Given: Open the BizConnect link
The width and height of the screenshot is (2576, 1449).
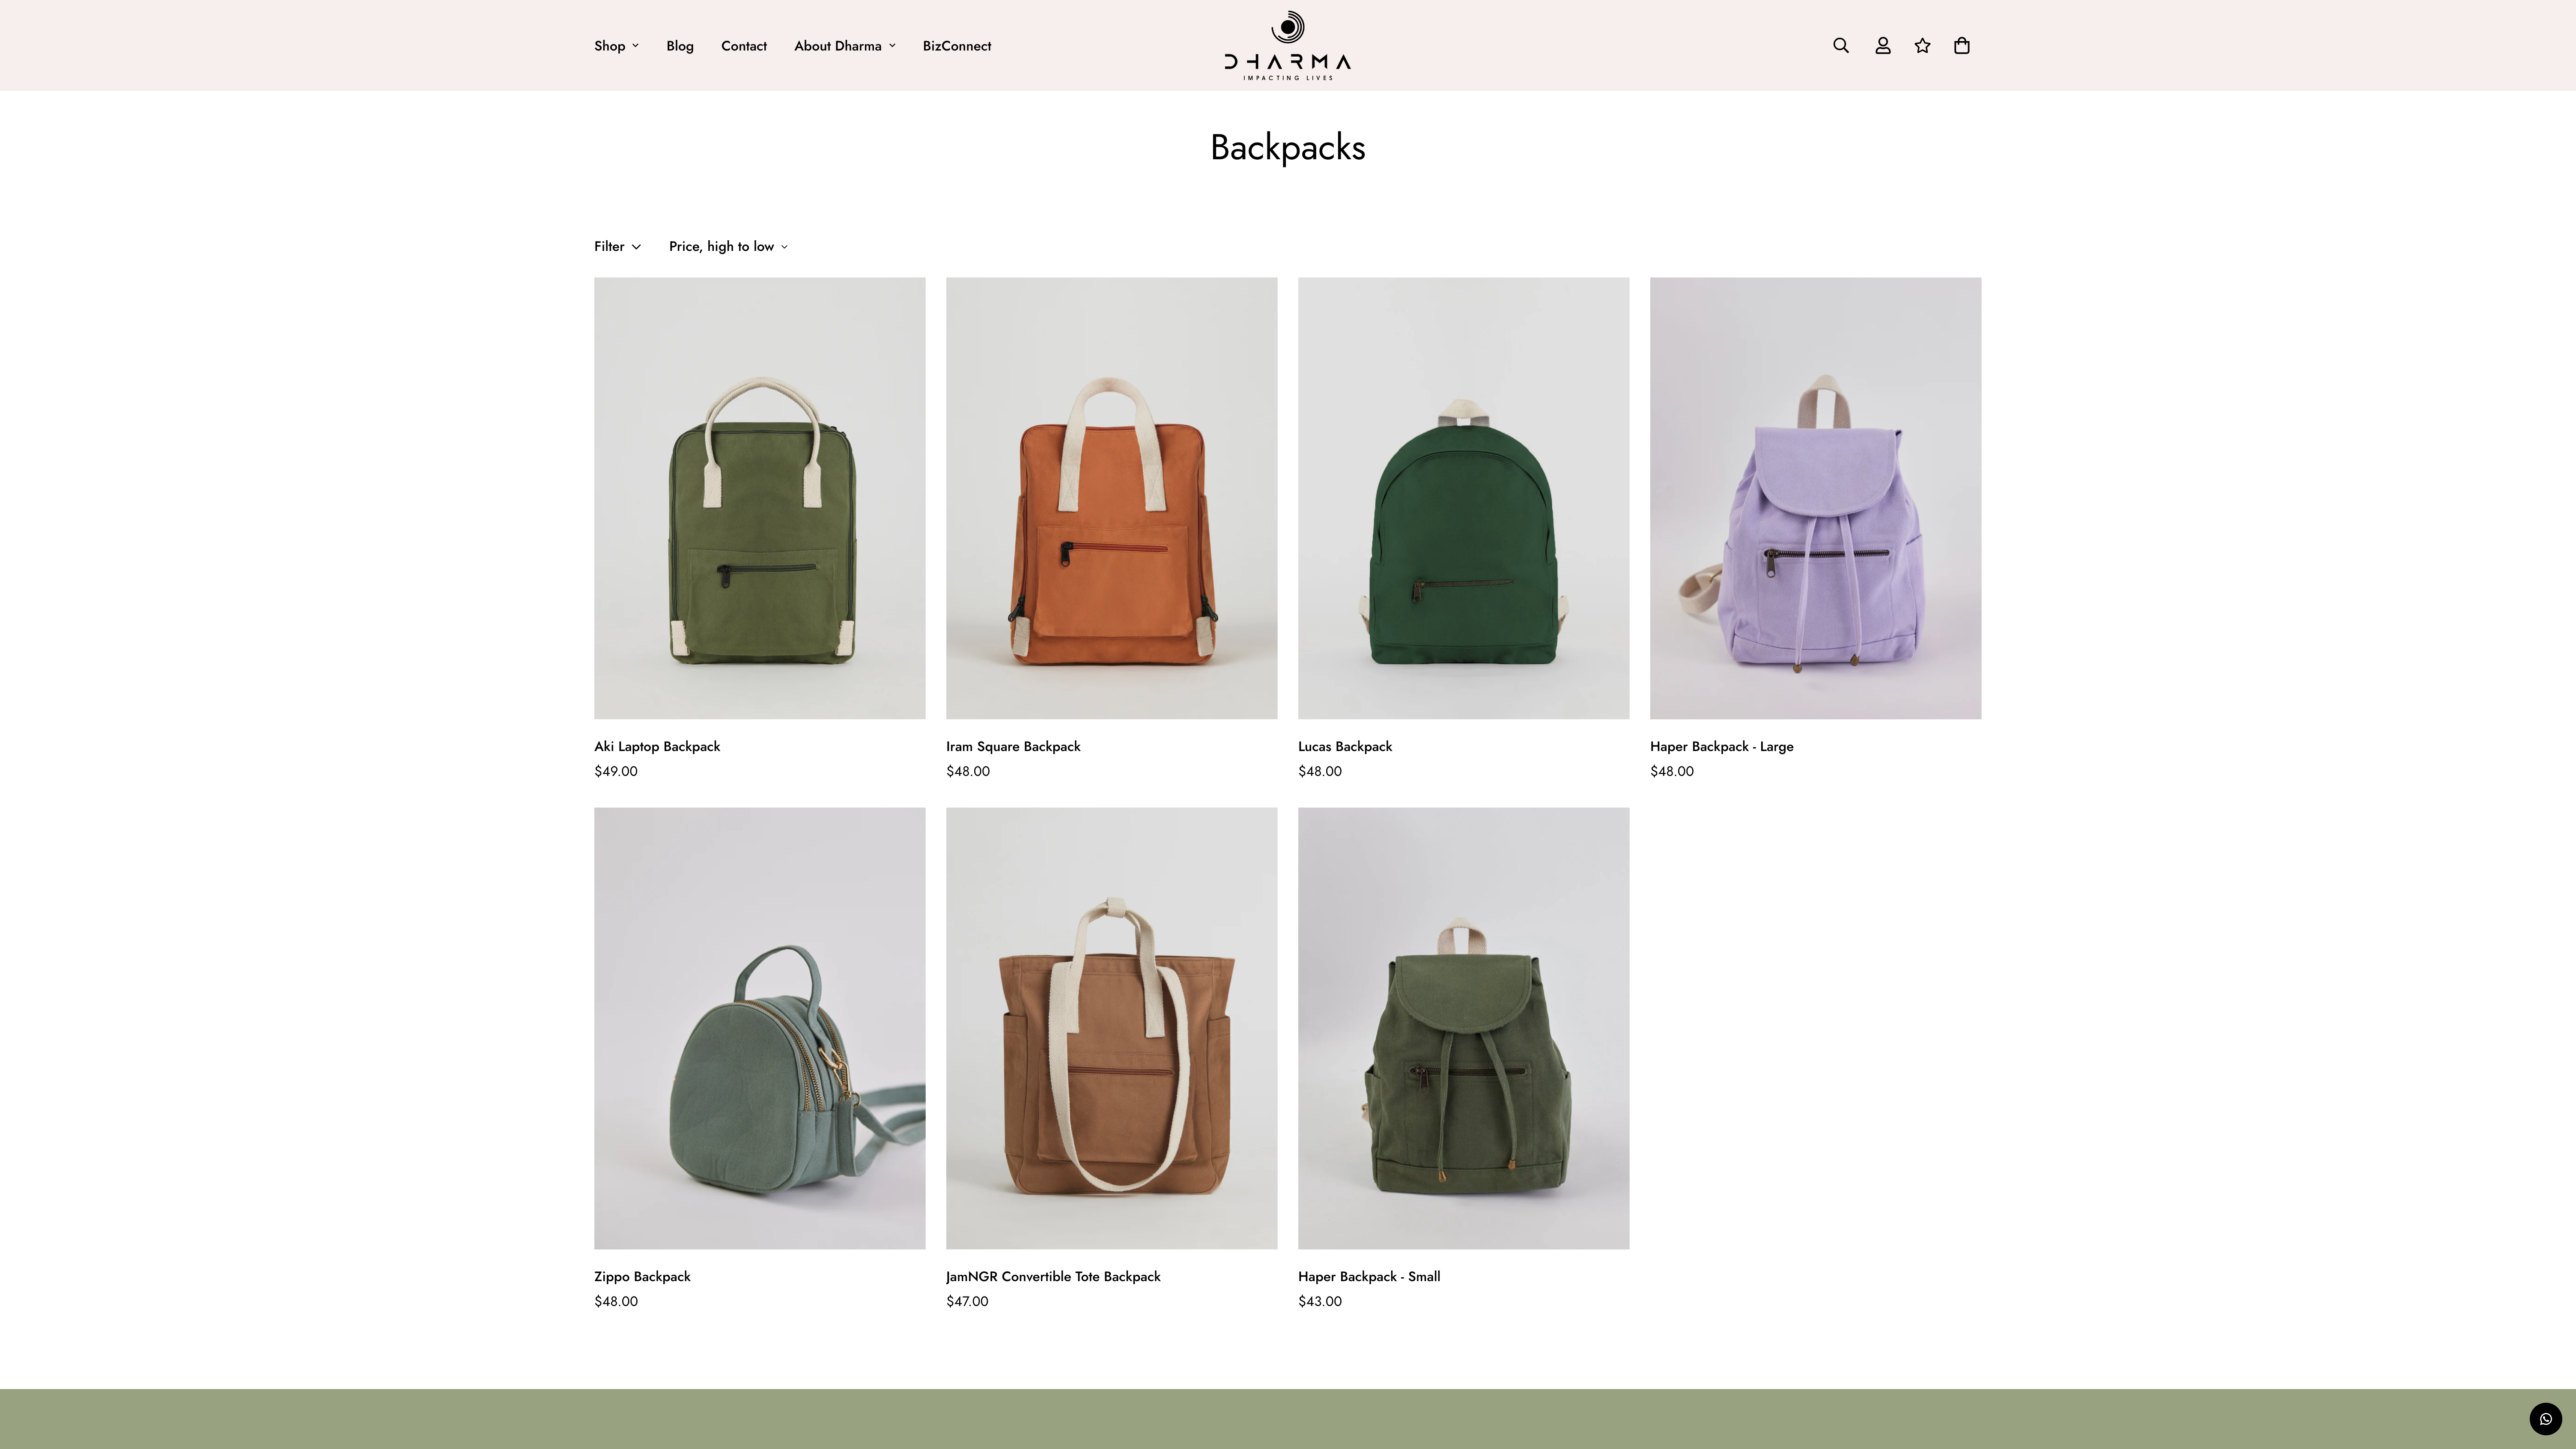Looking at the screenshot, I should tap(957, 46).
